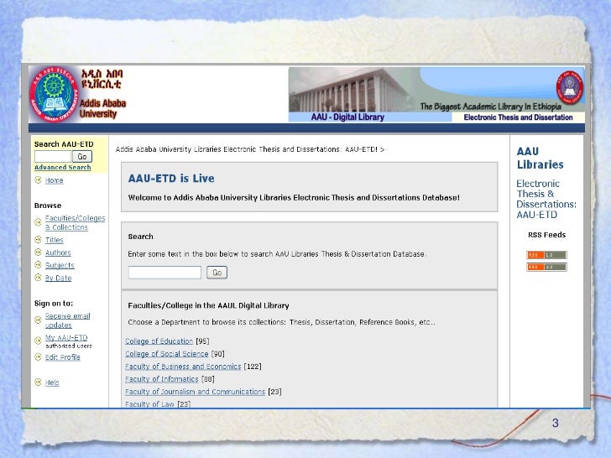Click the Addis Ababa University seal logo
Screen dimensions: 611x458
[x=54, y=94]
